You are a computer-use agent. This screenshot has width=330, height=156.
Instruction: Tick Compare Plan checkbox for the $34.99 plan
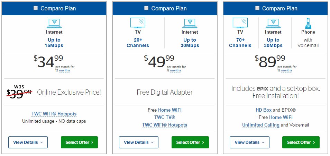pos(36,8)
